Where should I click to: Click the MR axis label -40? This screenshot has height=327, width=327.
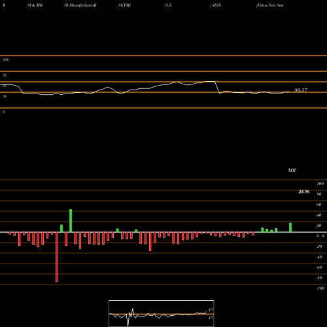319,257
